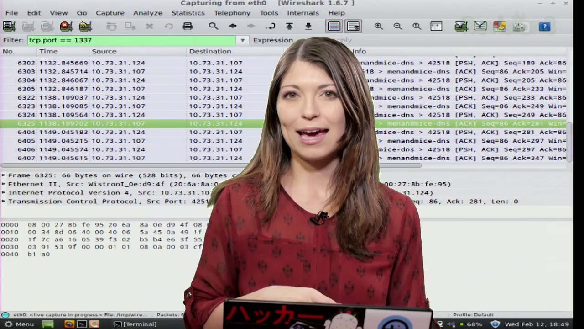Open coloring rules icon
The image size is (584, 329).
click(500, 26)
